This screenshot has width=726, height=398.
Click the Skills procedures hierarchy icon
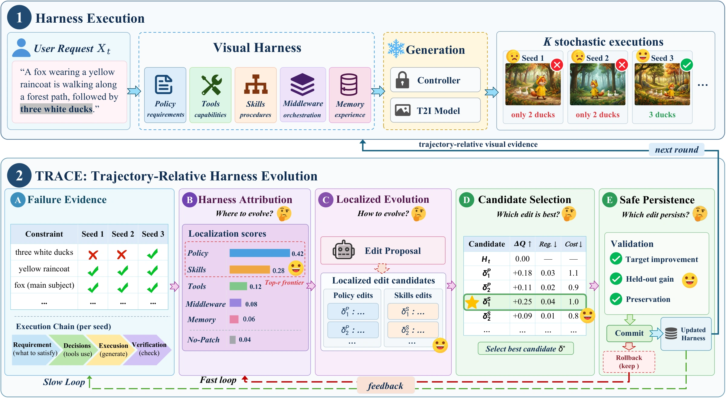point(256,84)
